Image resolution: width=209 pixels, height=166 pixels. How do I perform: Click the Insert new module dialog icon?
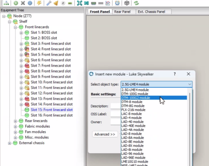(x=91, y=74)
